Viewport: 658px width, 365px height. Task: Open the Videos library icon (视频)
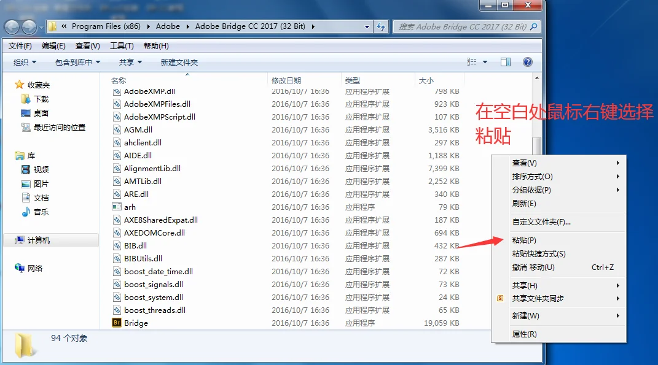(x=26, y=169)
